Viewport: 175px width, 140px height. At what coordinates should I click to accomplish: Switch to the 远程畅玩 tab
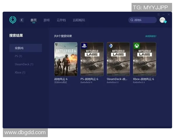[x=79, y=20]
